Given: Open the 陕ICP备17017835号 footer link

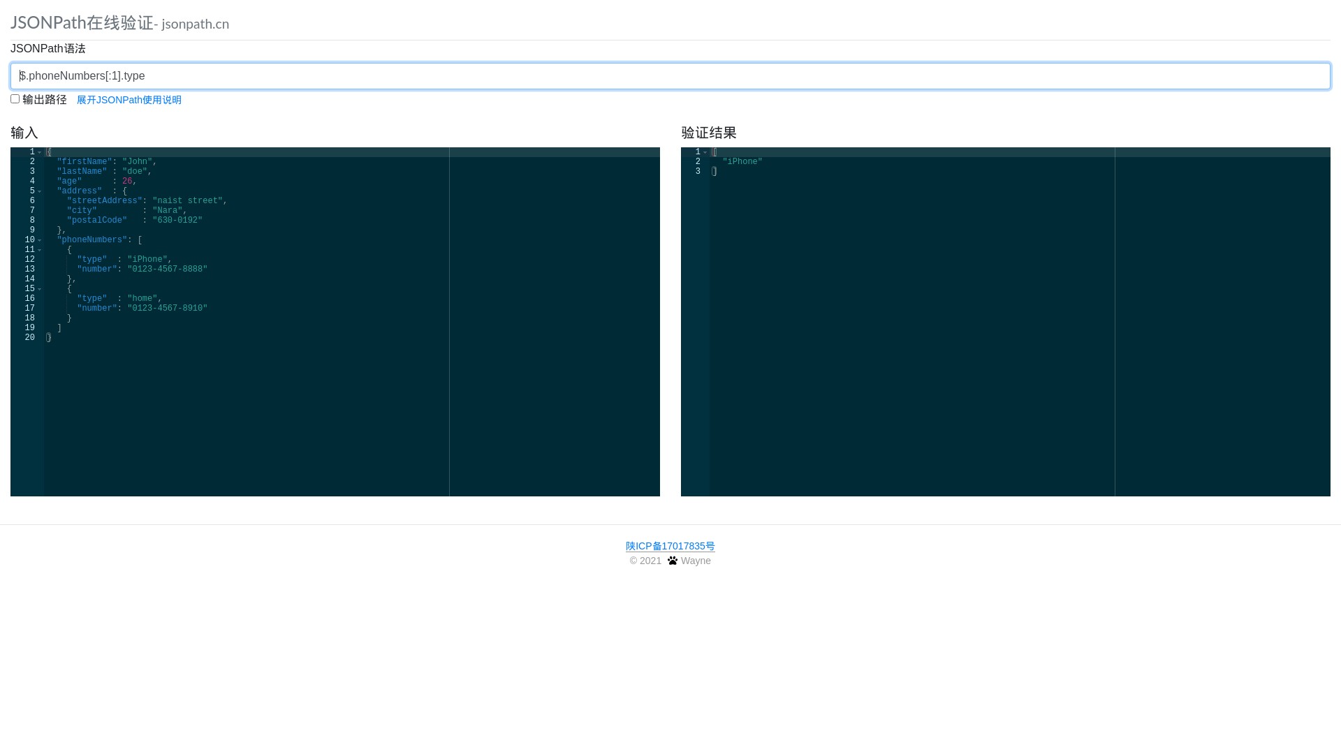Looking at the screenshot, I should pyautogui.click(x=670, y=546).
